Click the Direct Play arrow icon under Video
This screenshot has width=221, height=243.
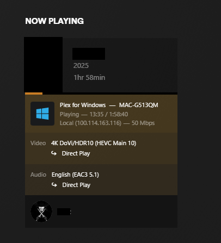tap(54, 153)
